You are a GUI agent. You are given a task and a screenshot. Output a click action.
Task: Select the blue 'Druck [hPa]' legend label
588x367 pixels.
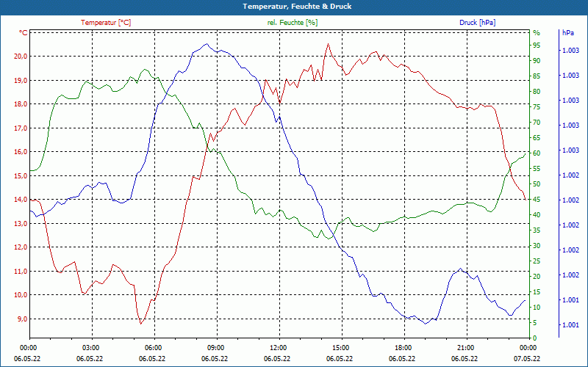477,23
